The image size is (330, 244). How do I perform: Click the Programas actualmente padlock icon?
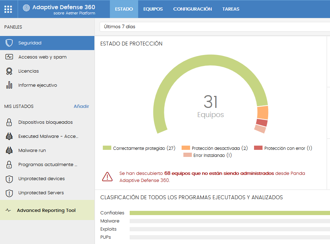point(9,164)
